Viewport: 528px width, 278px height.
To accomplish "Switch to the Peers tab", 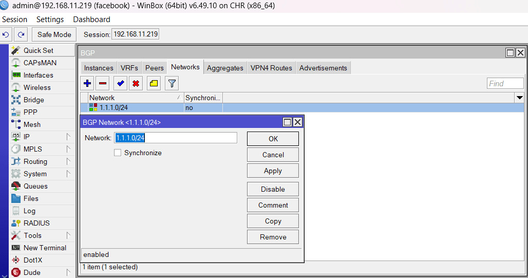I will tap(154, 68).
